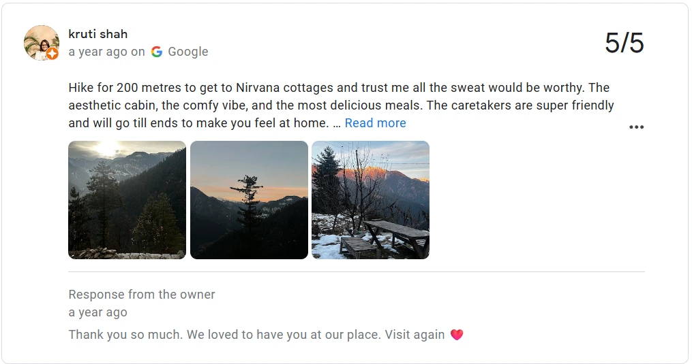Click review line mentioning 'feel at home'
Screen dimensions: 692x364
pos(199,123)
